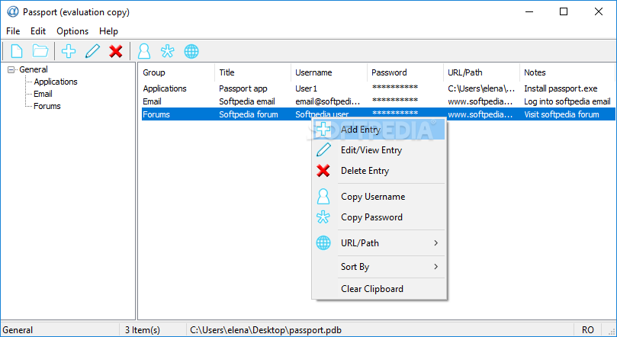Click the pencil icon beside Edit/View Entry
This screenshot has height=337, width=617.
(x=323, y=150)
